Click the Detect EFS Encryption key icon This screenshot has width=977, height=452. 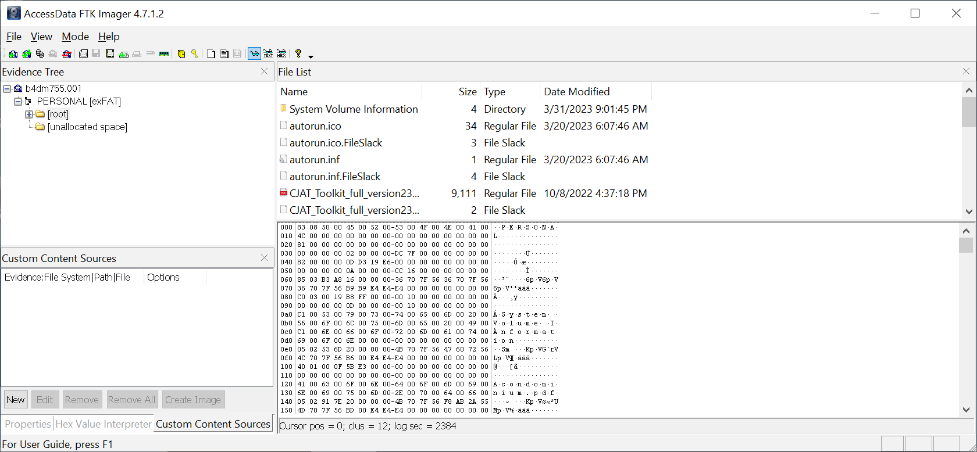tap(195, 54)
